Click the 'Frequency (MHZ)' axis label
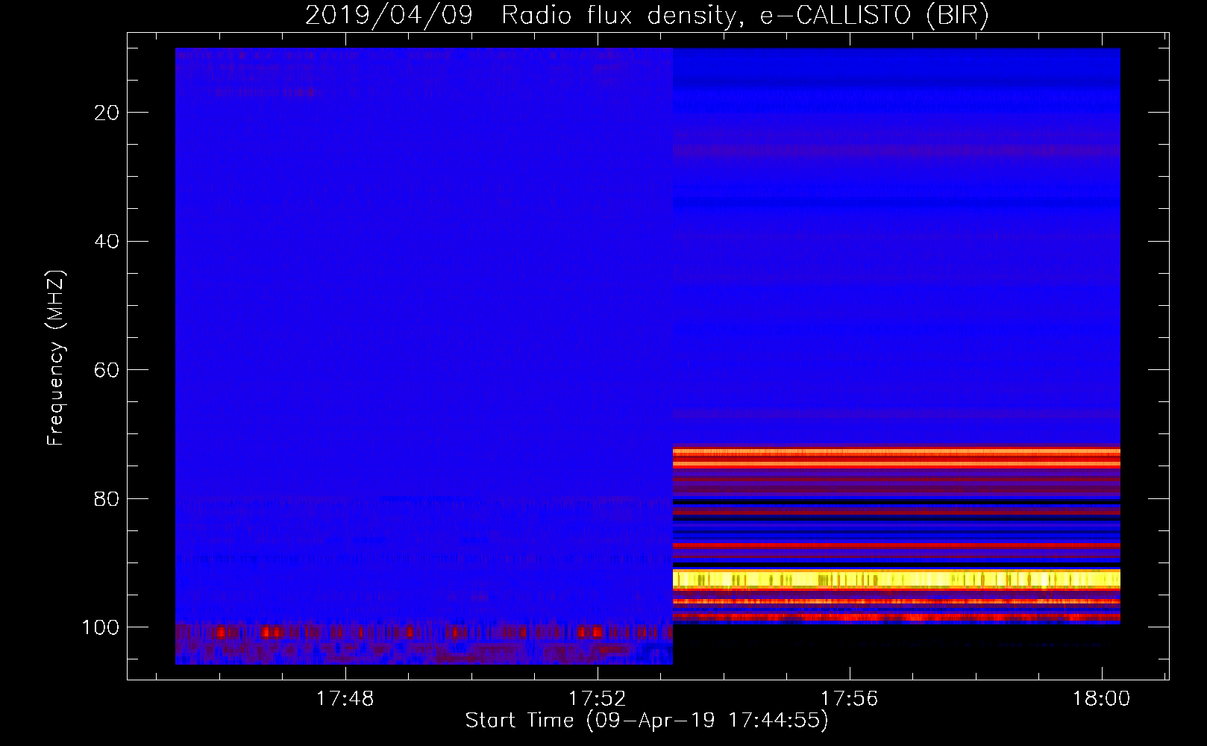Image resolution: width=1207 pixels, height=746 pixels. pos(56,357)
